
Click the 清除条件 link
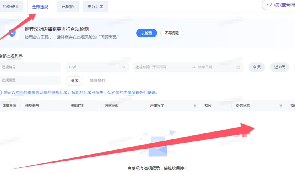coord(97,81)
